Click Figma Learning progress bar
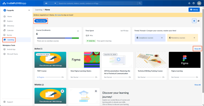 [x=187, y=77]
